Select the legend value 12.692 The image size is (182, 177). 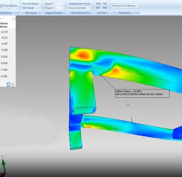click(x=4, y=50)
